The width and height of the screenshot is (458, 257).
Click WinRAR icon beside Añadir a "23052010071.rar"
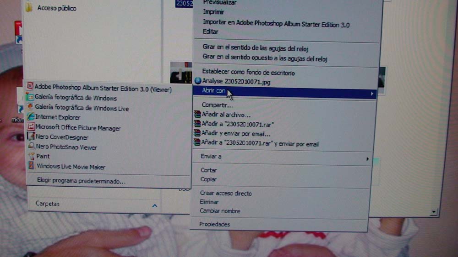click(197, 123)
